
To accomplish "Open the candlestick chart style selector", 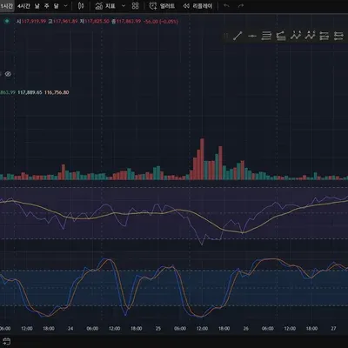I will [81, 6].
